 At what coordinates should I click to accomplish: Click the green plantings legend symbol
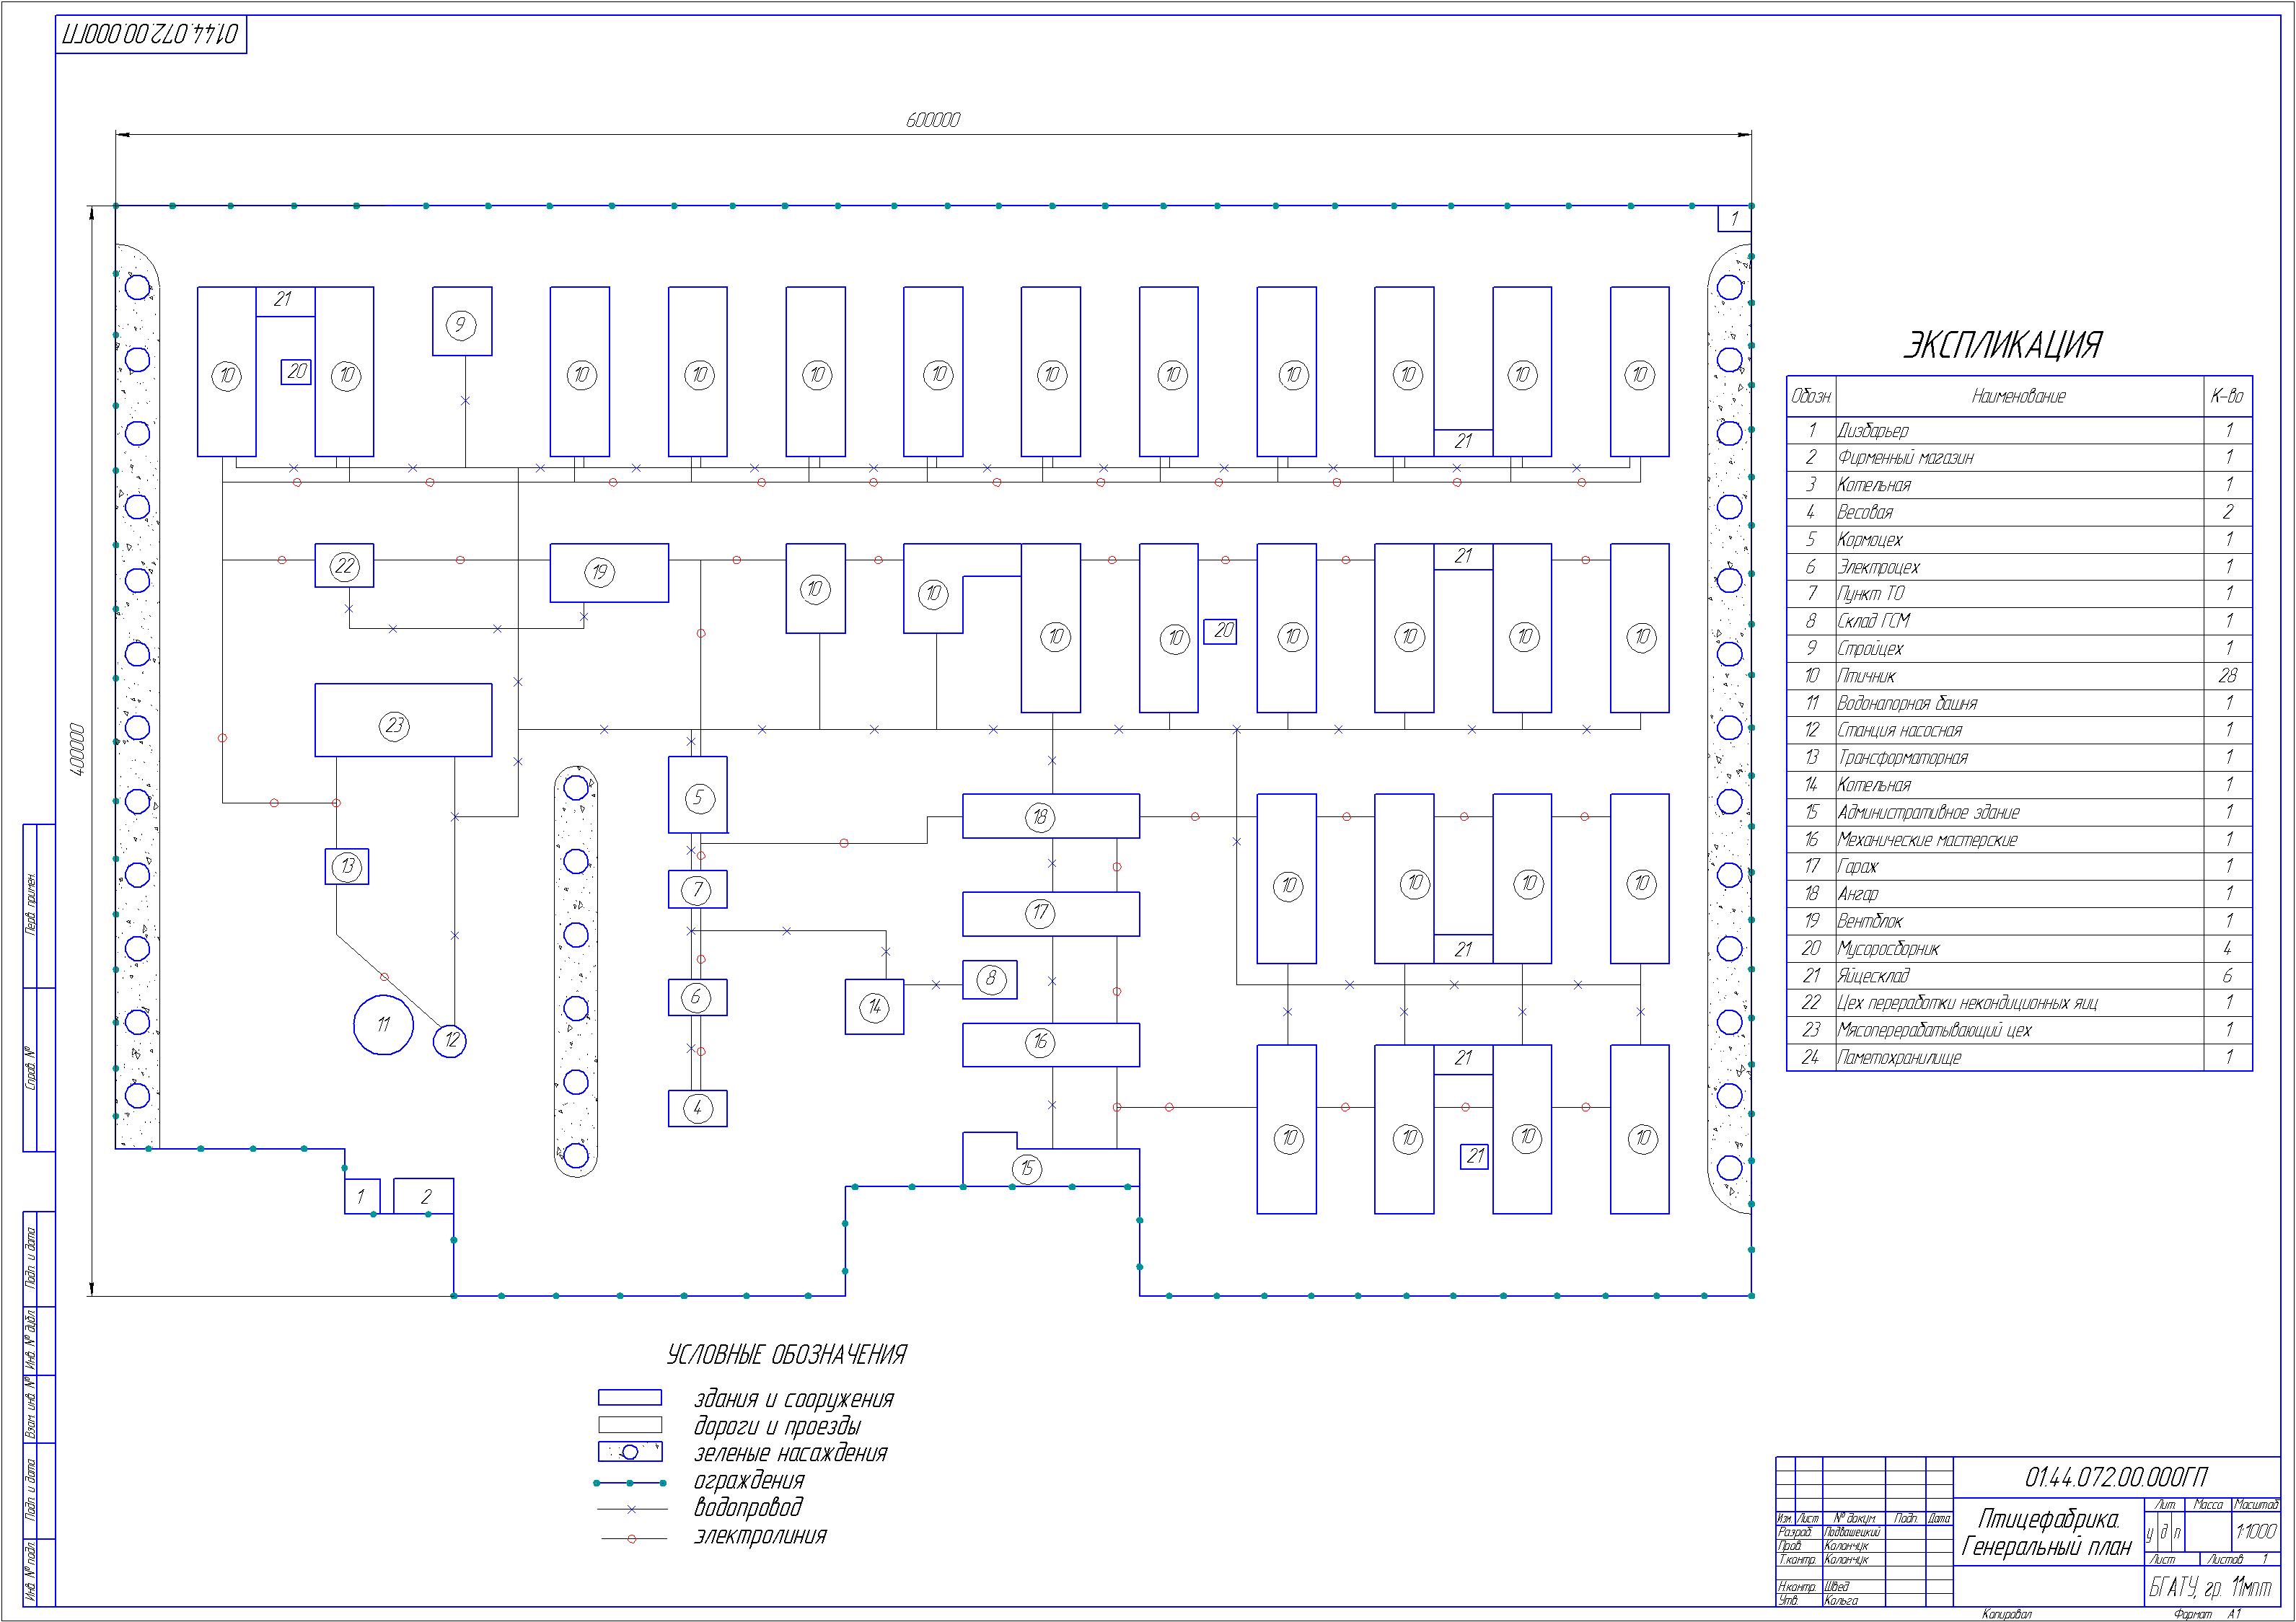pos(630,1452)
